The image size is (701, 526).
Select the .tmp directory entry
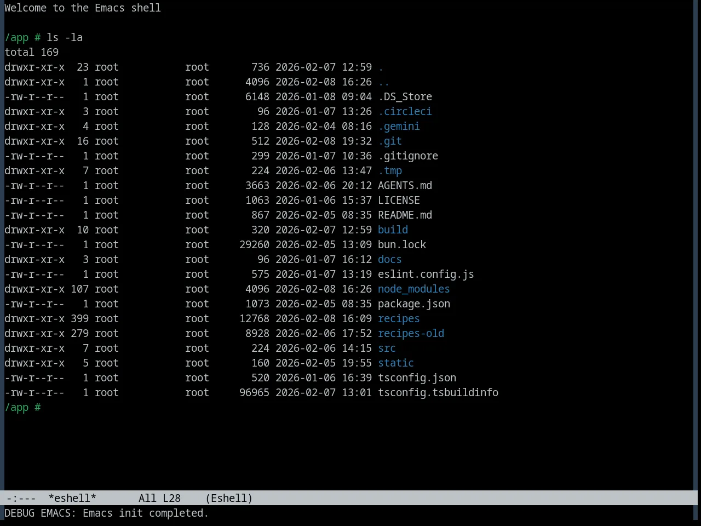390,170
